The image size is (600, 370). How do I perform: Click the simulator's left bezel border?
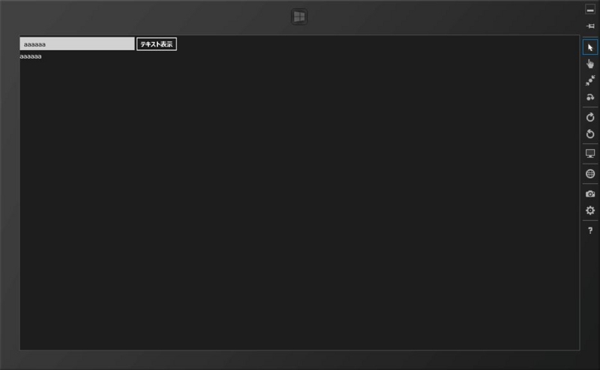pos(10,191)
